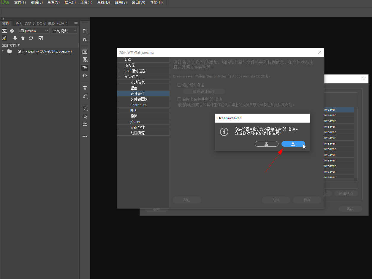The image size is (372, 279).
Task: Open the Files panel options menu icon
Action: point(76,23)
